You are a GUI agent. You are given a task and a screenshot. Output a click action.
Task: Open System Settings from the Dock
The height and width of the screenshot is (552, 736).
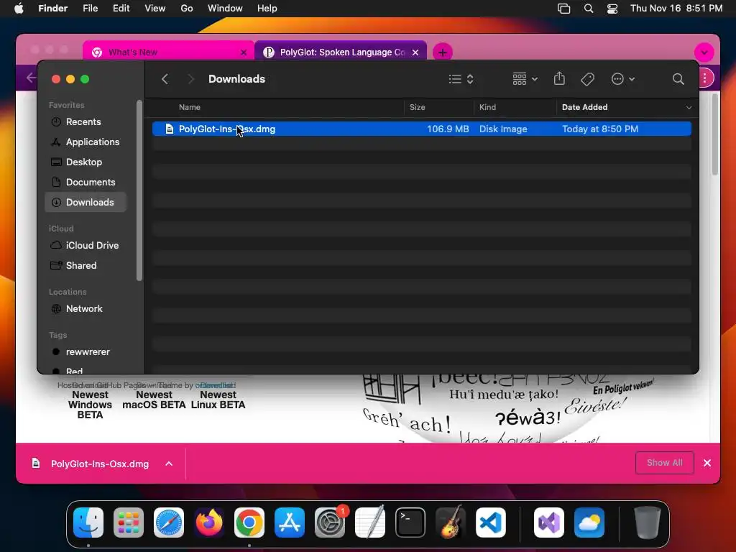point(329,523)
